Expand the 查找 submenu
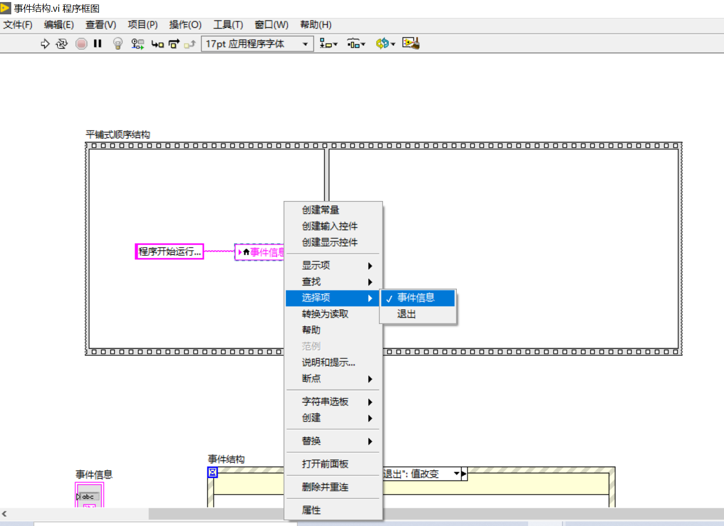 coord(333,281)
